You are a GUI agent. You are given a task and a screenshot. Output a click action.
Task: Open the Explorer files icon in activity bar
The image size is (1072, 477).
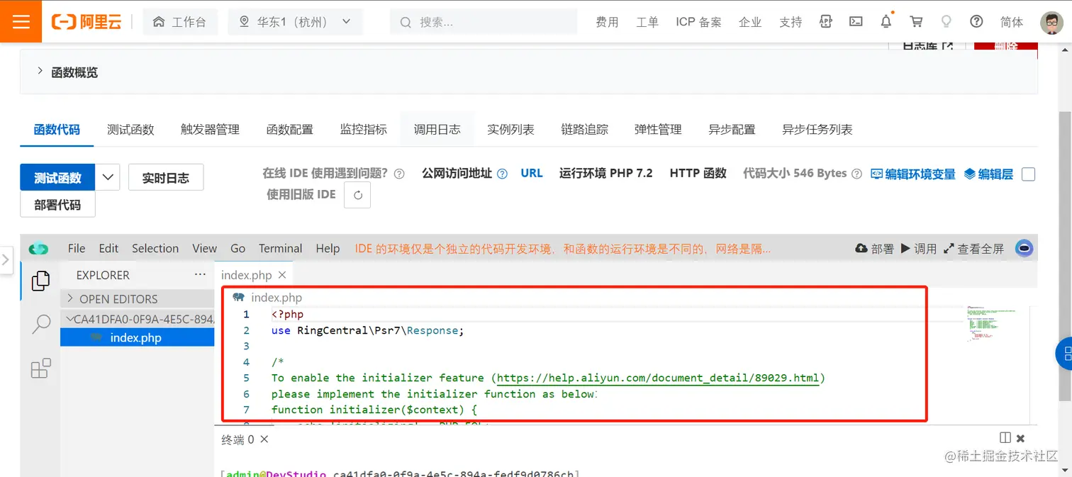coord(40,281)
